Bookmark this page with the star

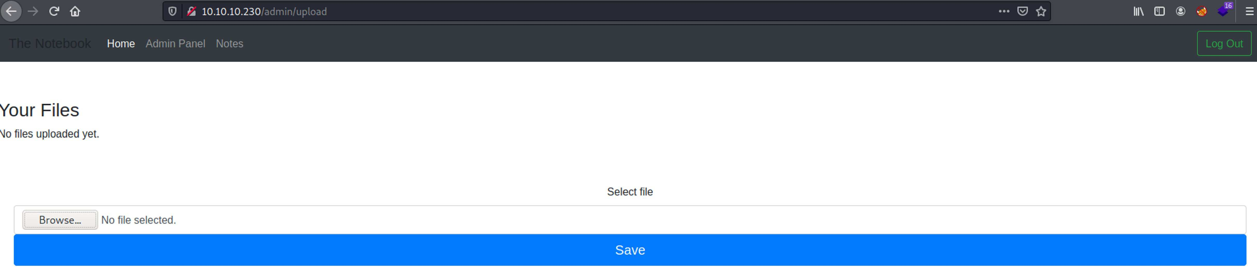[1041, 11]
